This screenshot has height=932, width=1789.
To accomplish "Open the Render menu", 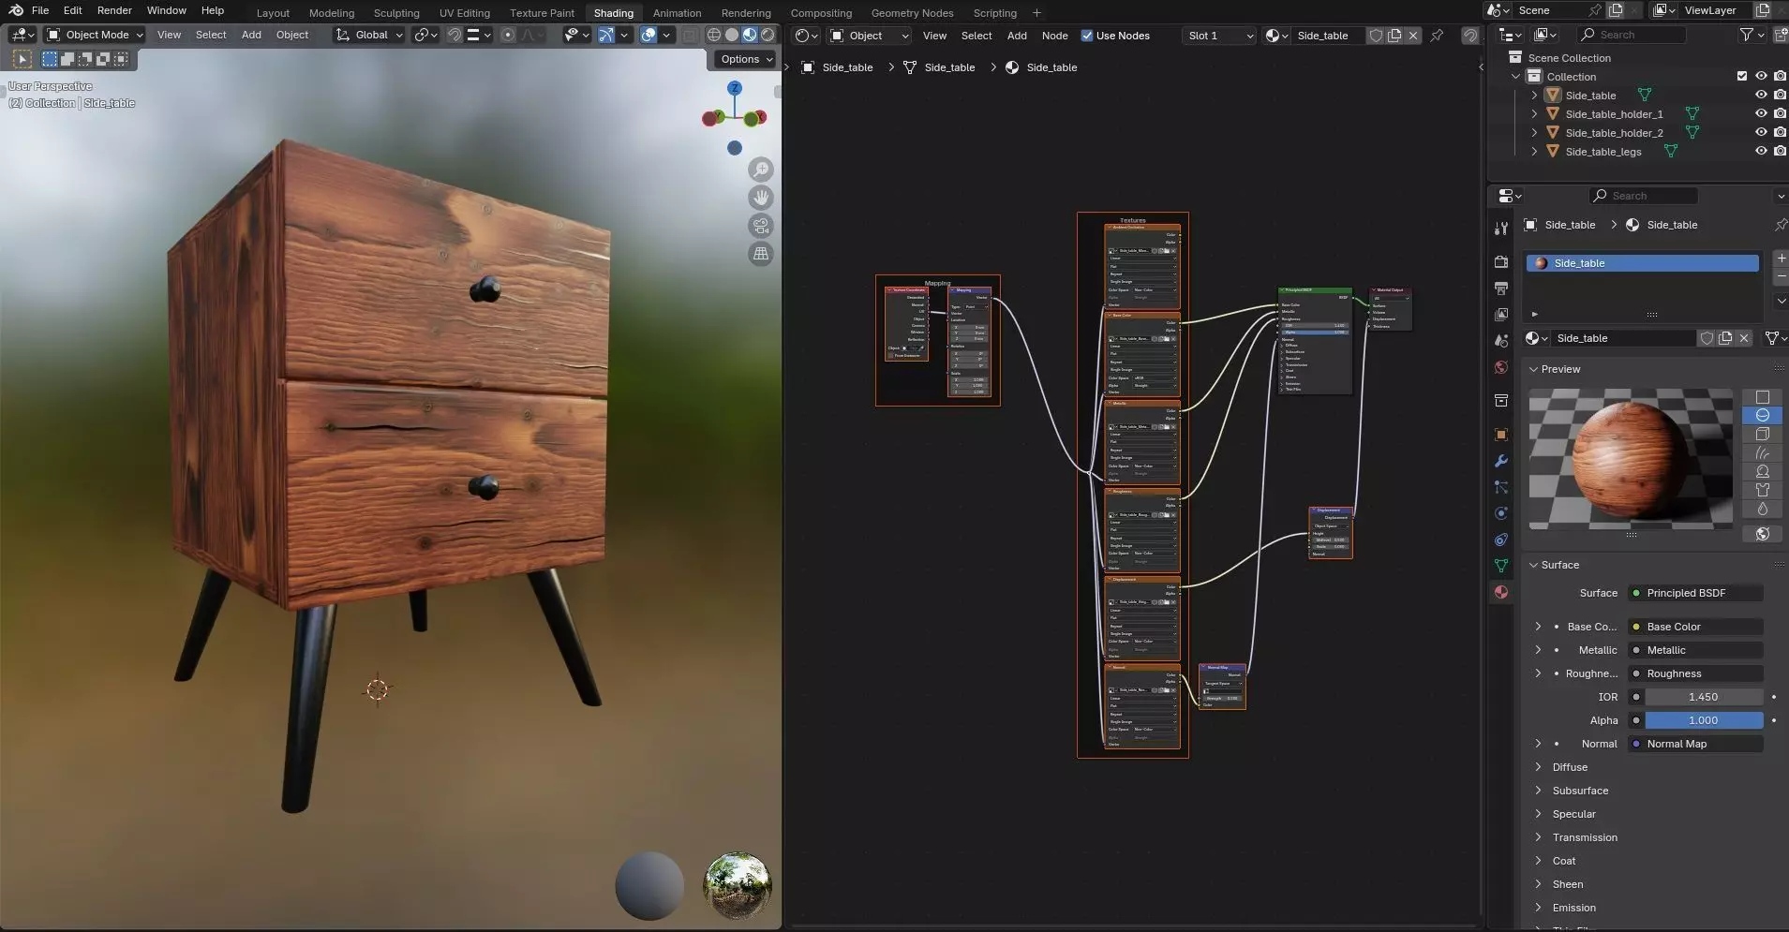I will [x=114, y=10].
